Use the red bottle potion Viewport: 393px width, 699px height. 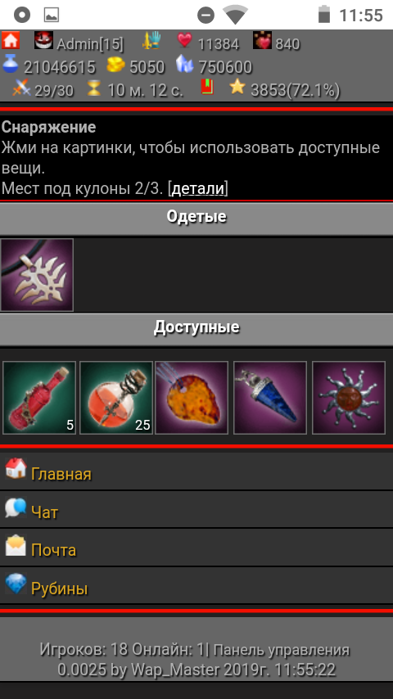point(39,398)
